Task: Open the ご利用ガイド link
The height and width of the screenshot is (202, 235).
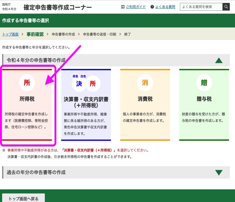Action: coord(135,7)
